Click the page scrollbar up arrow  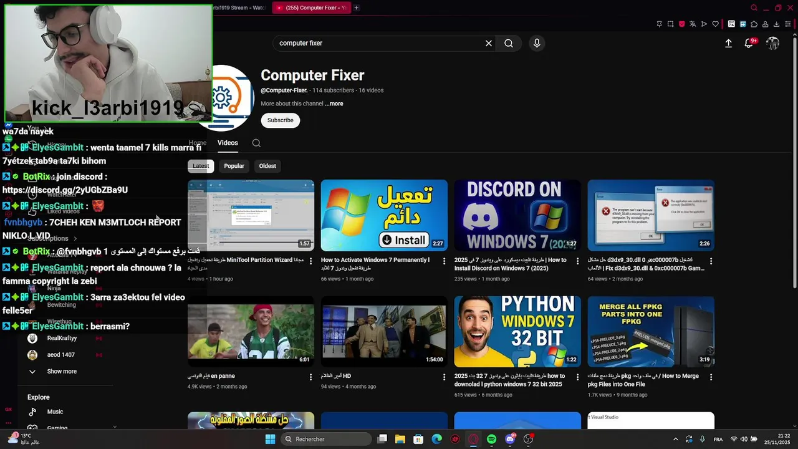pyautogui.click(x=794, y=34)
